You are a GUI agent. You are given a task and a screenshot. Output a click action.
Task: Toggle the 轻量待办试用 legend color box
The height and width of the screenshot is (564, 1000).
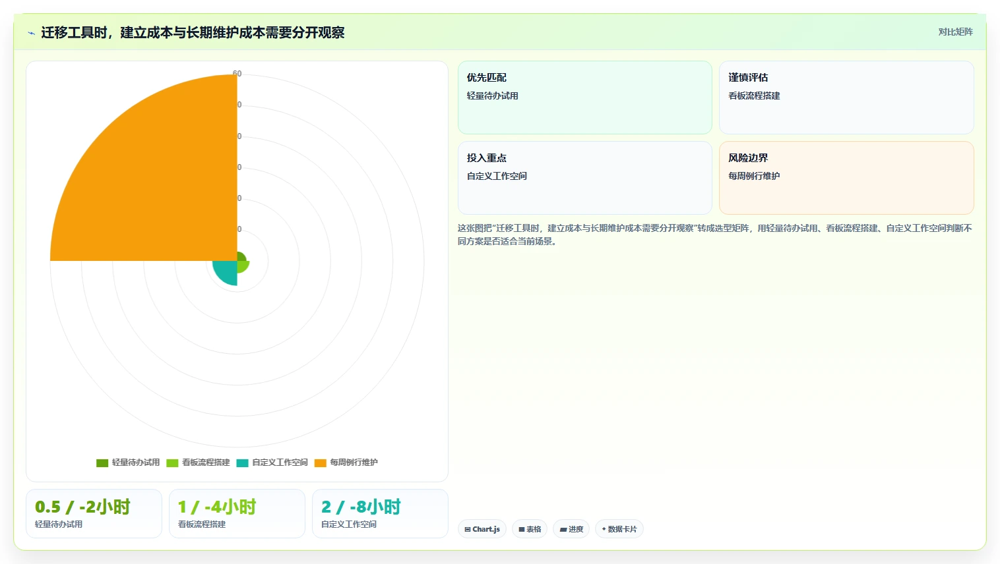102,463
